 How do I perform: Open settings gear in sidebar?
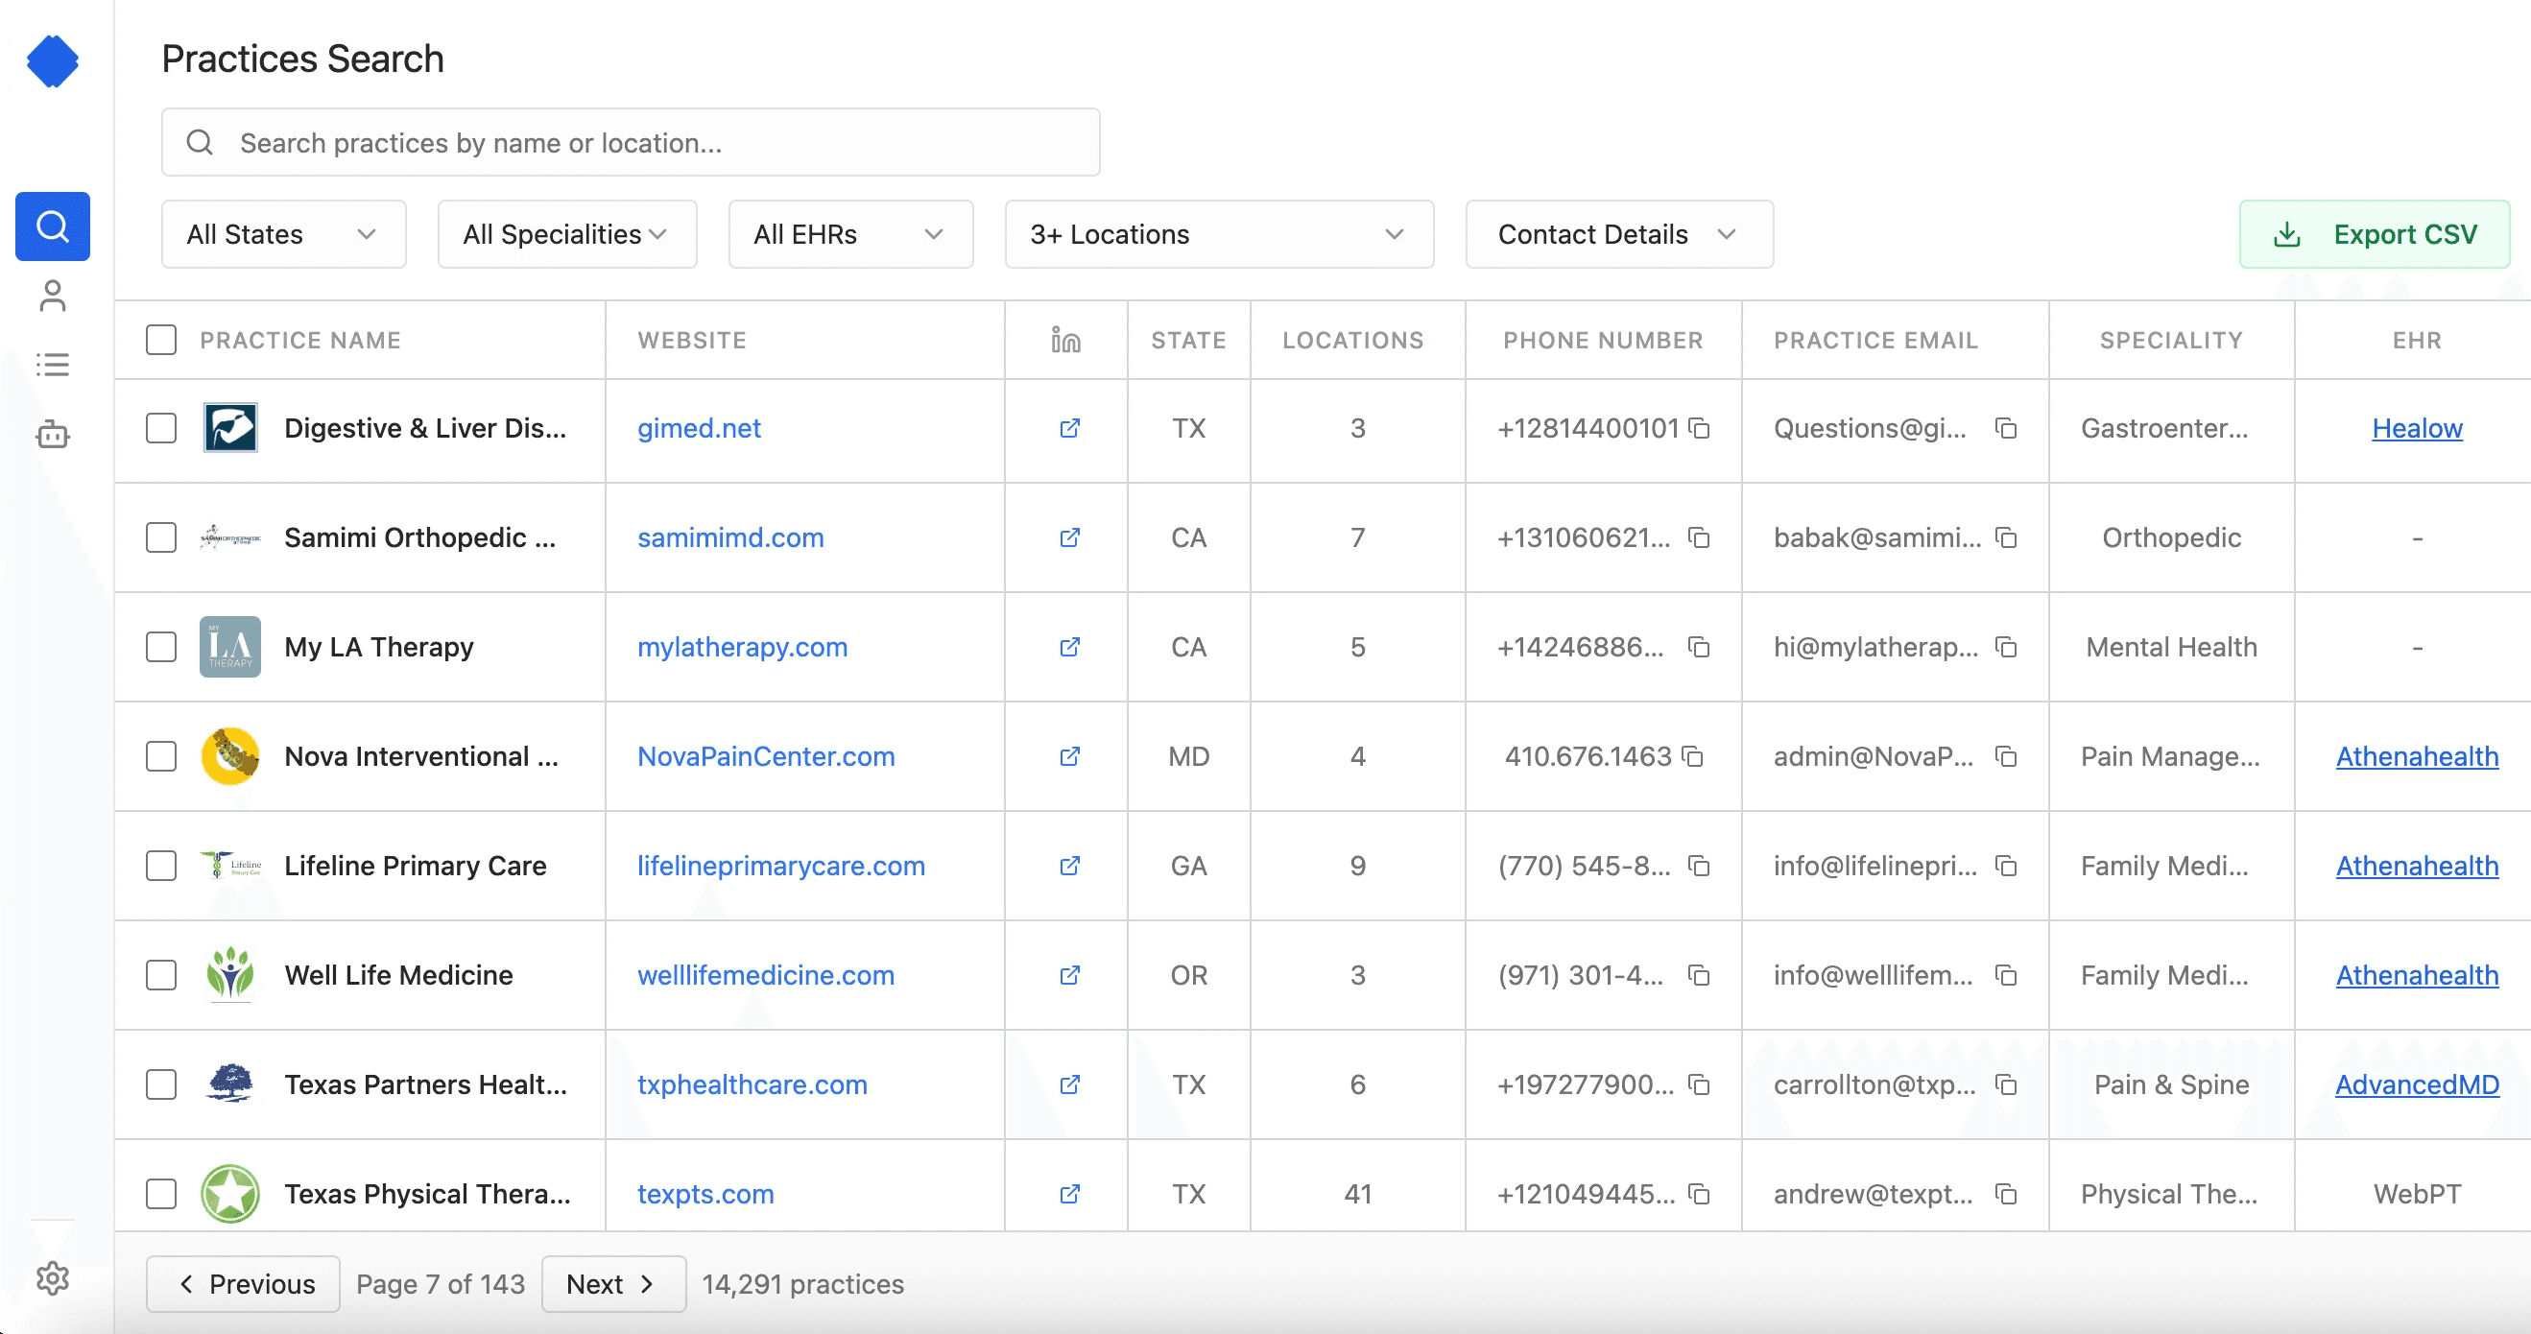[52, 1278]
